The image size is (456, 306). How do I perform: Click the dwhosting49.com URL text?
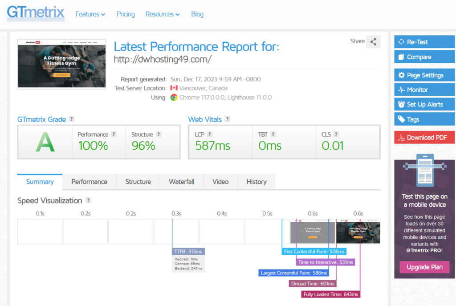pos(163,59)
